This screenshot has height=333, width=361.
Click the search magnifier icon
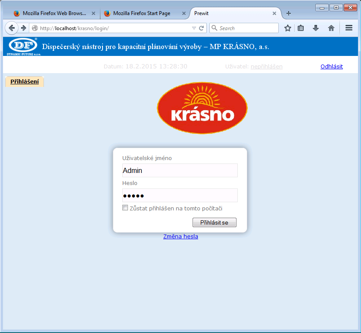[214, 28]
